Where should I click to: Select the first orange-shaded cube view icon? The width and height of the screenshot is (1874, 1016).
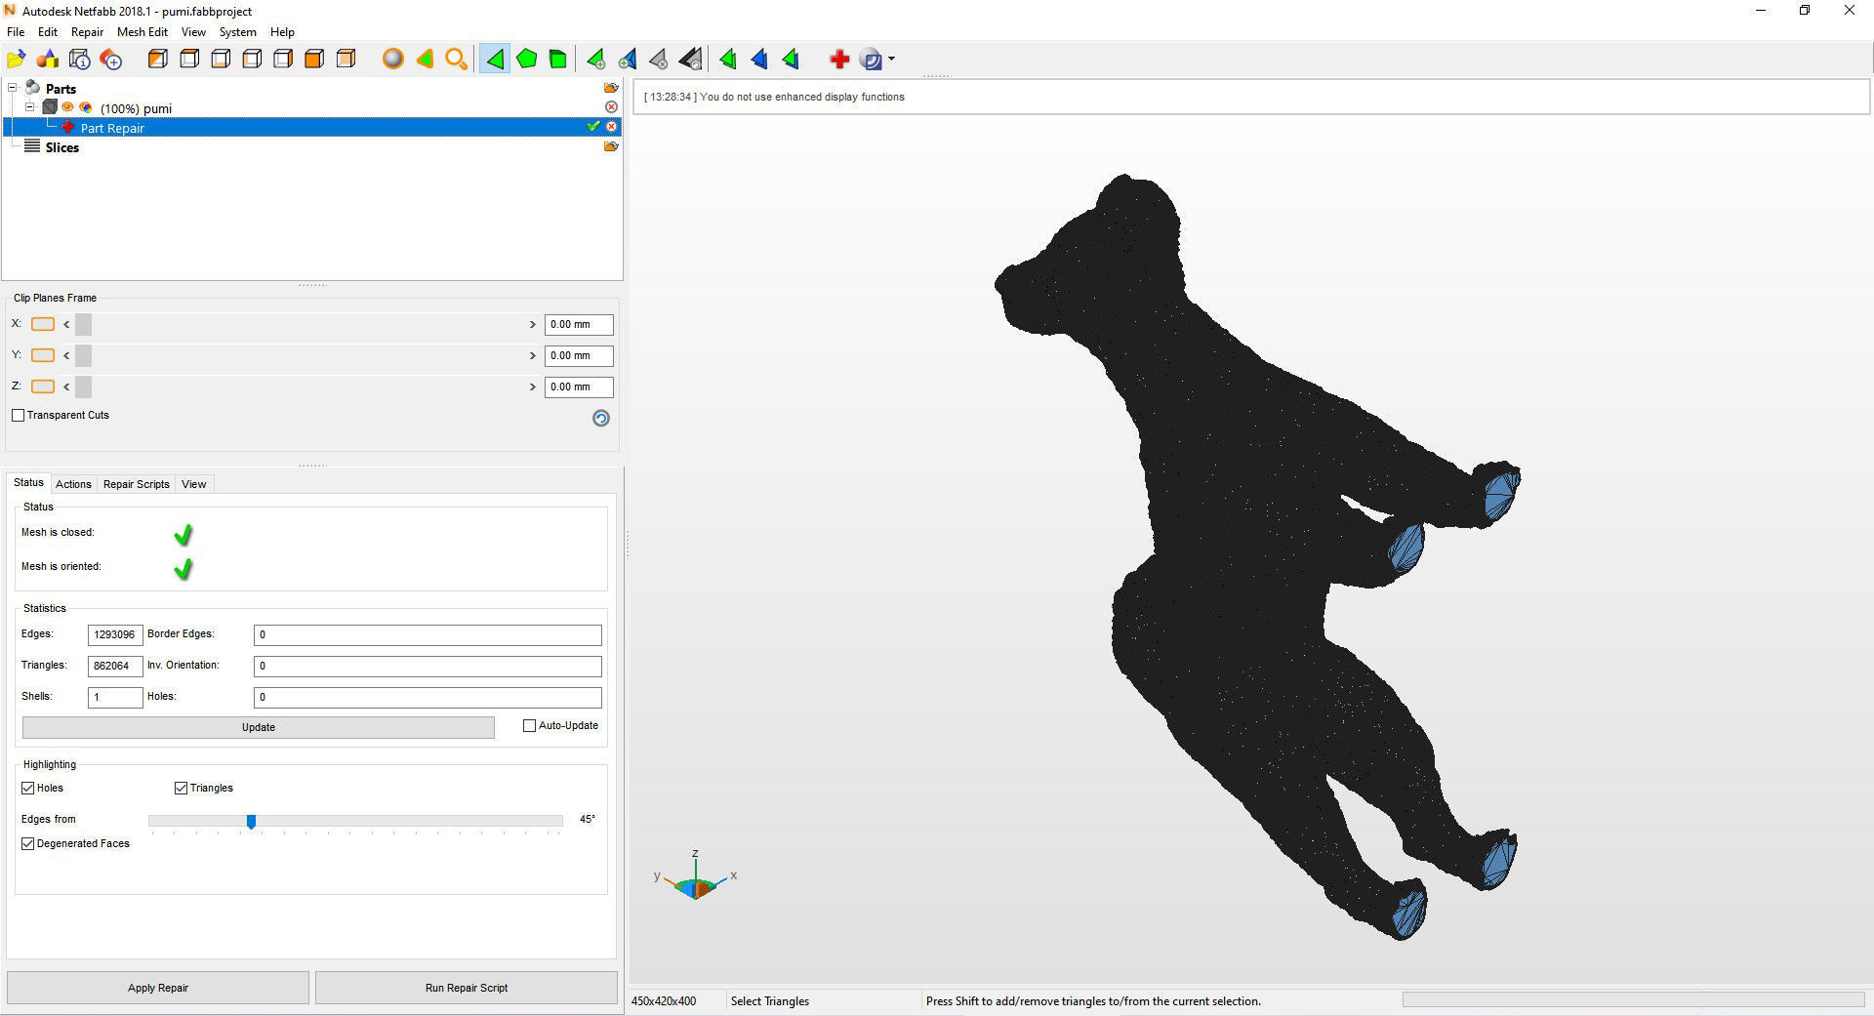[157, 60]
